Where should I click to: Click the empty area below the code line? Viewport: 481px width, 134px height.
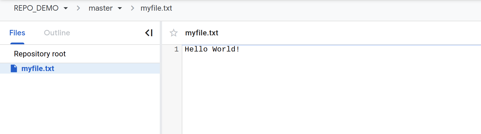click(x=331, y=93)
